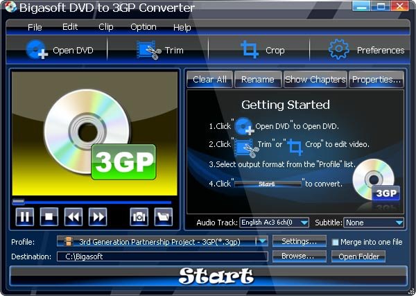Screen dimensions: 416x296
Task: Click the application logo in title bar
Action: 10,7
